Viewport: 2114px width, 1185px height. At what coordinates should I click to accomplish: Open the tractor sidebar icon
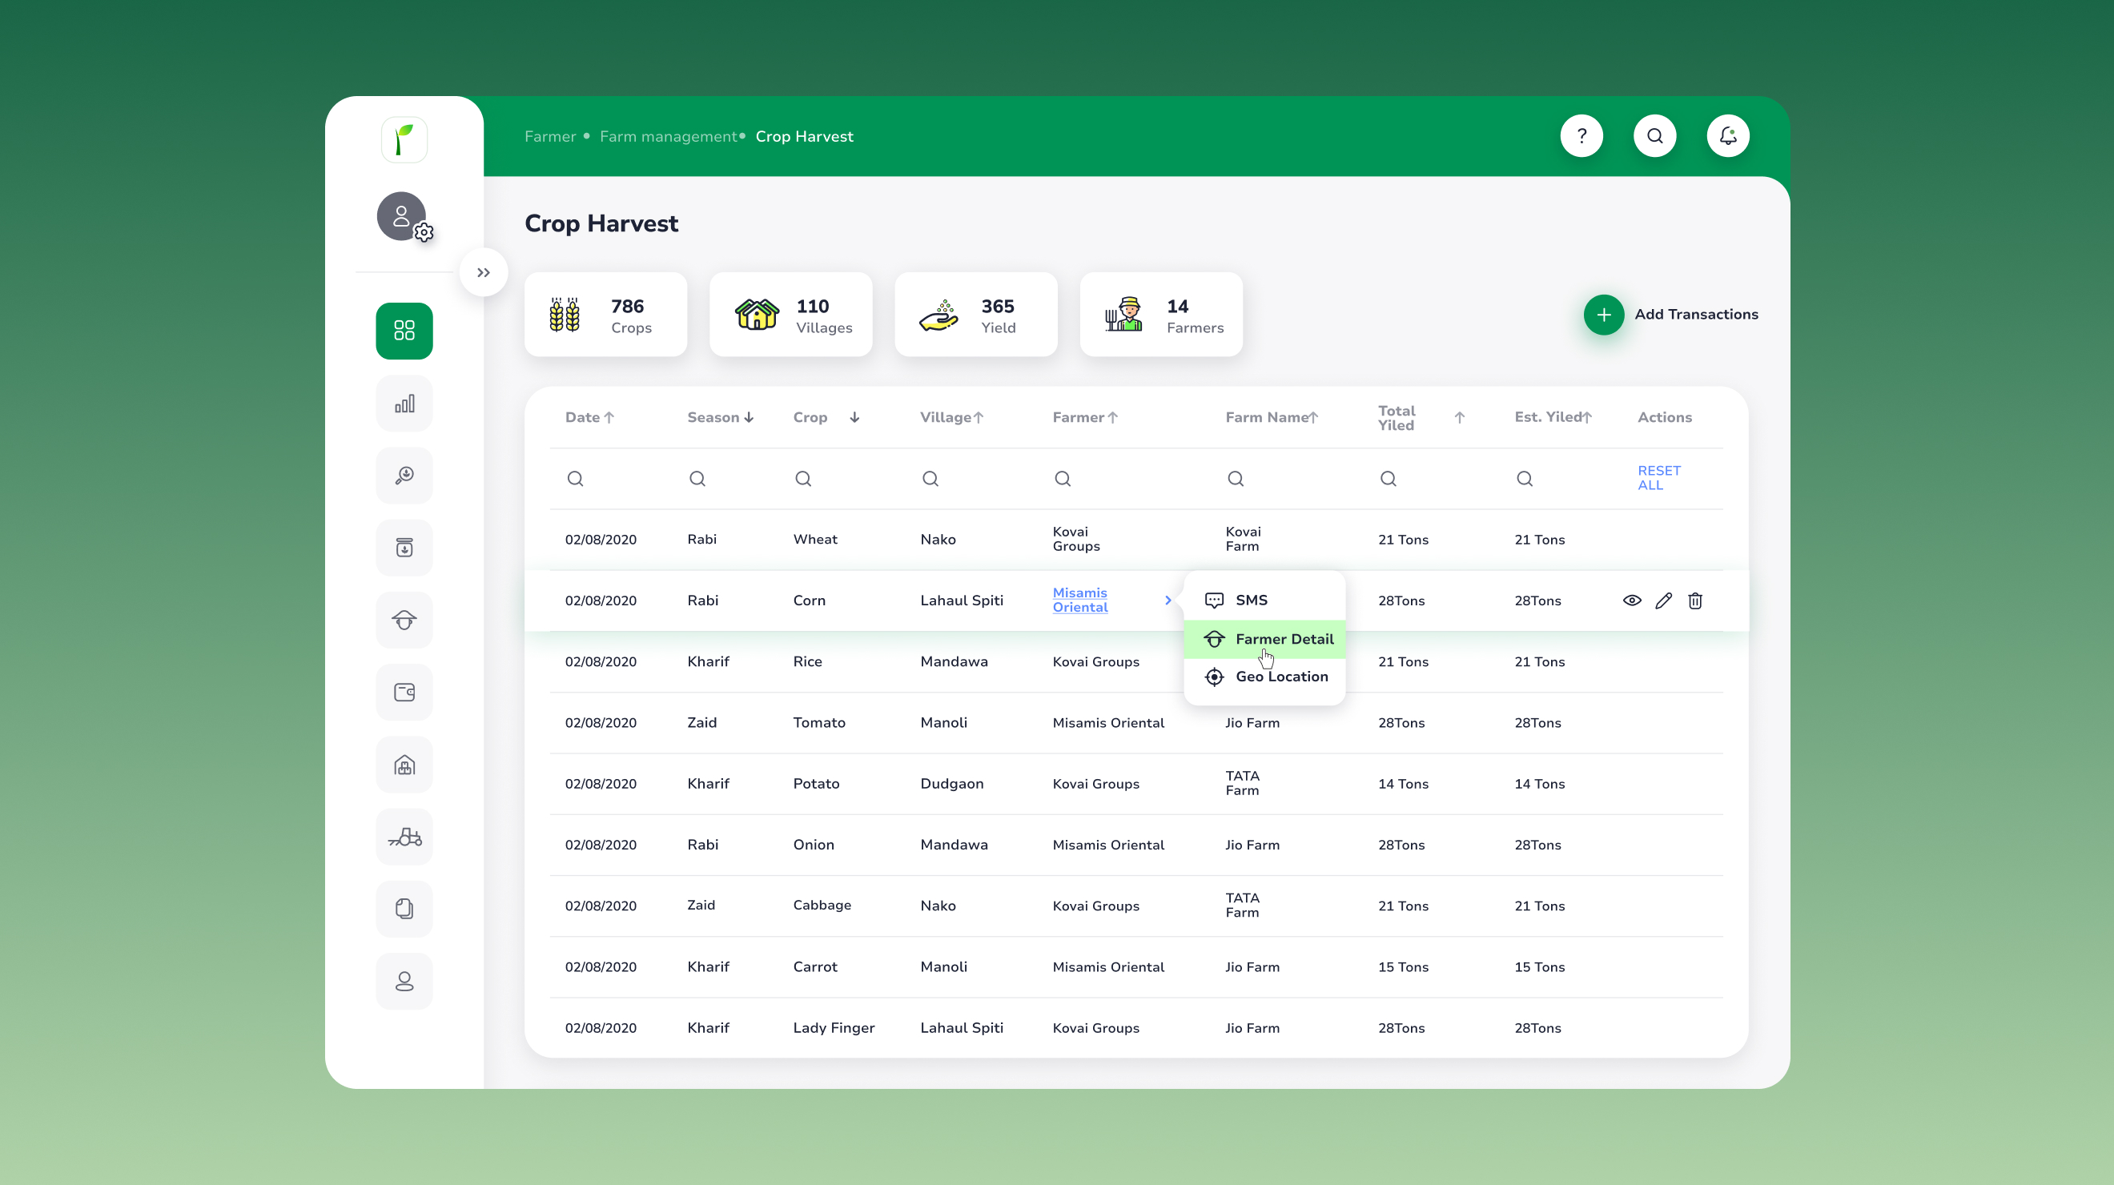[x=404, y=837]
